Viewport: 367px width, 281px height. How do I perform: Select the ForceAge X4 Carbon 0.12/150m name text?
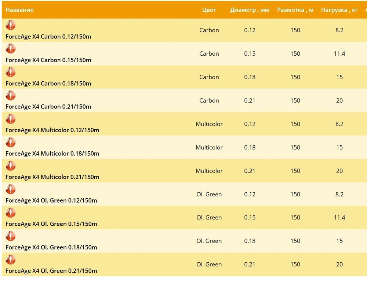point(48,37)
